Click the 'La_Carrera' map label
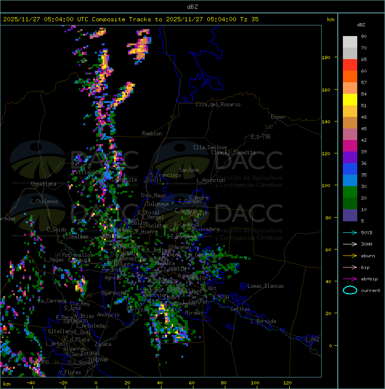The image size is (385, 389). point(52,301)
